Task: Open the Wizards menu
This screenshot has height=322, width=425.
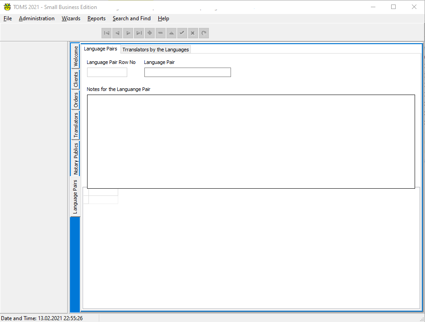Action: point(71,18)
